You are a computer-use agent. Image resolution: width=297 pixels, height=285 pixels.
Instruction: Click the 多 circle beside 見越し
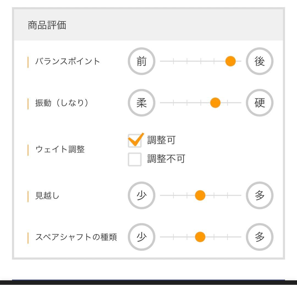(259, 196)
